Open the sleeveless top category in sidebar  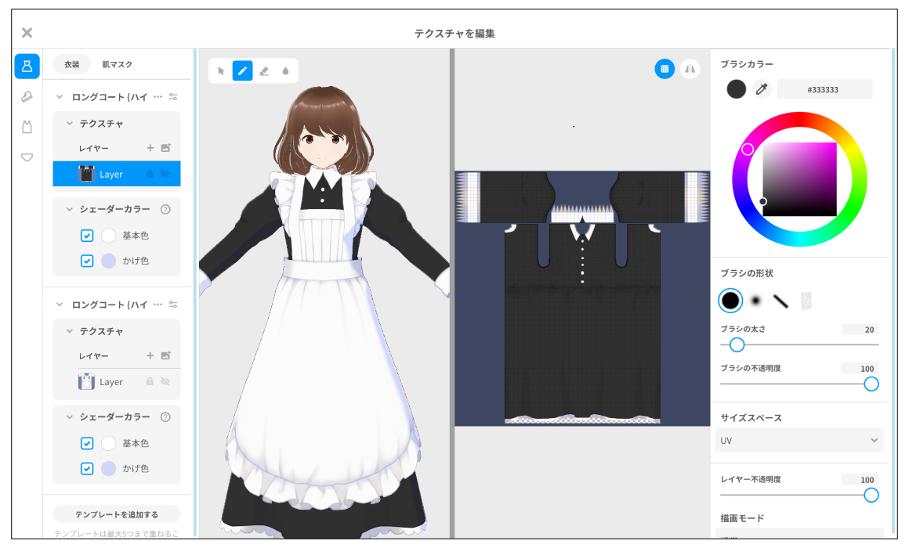(x=27, y=127)
